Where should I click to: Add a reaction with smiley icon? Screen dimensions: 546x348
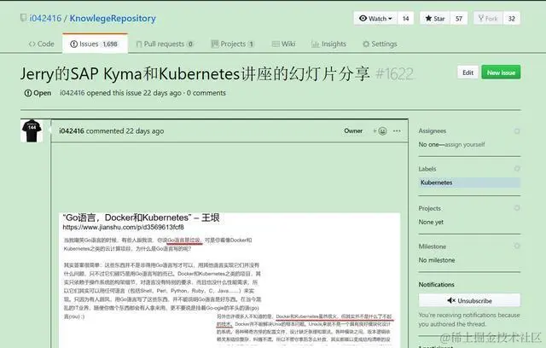click(380, 130)
